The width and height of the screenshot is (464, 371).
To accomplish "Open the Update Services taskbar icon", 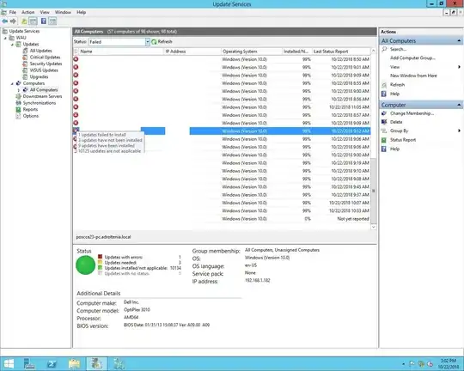I will pyautogui.click(x=96, y=363).
